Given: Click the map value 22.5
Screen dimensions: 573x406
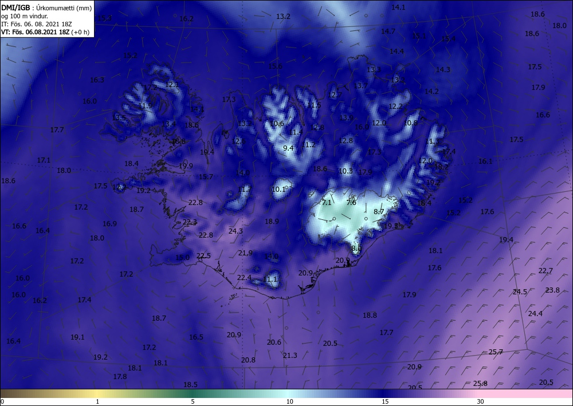Looking at the screenshot, I should point(203,255).
